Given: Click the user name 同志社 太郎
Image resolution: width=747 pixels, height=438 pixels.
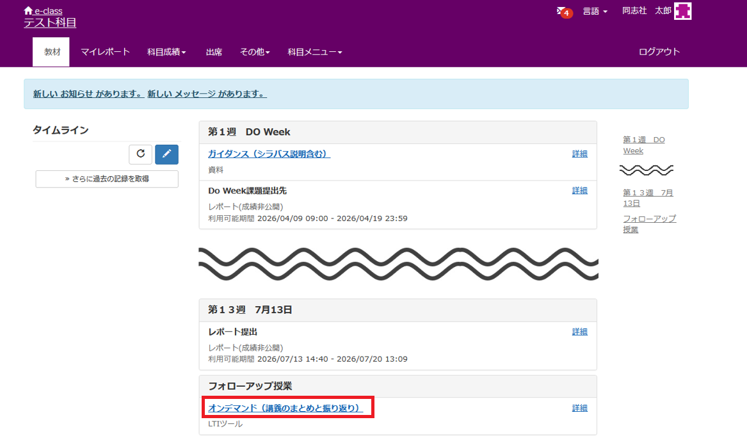Looking at the screenshot, I should pos(647,10).
